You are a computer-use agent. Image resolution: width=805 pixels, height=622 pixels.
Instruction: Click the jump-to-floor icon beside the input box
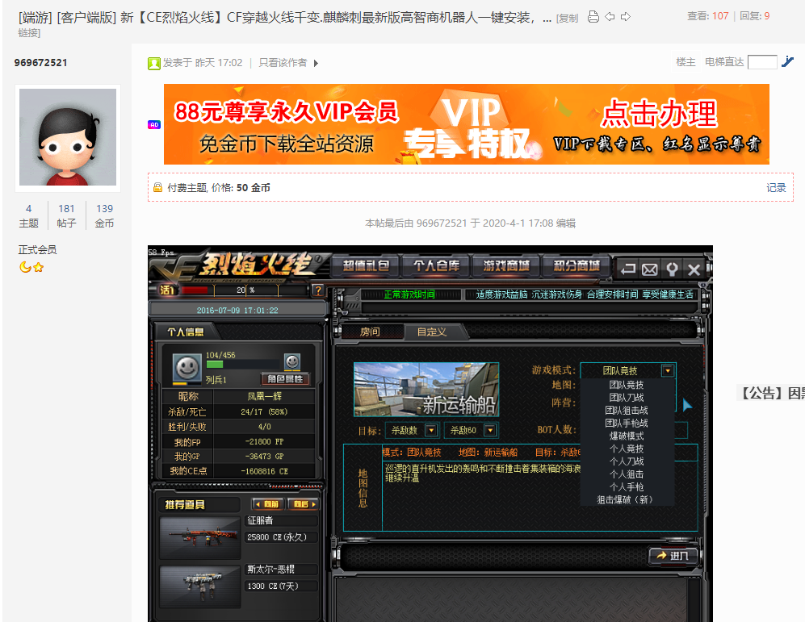(787, 61)
